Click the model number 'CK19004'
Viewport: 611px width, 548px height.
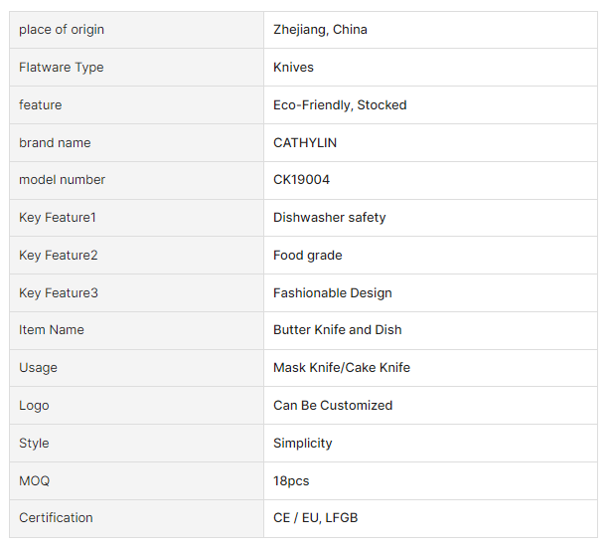301,180
